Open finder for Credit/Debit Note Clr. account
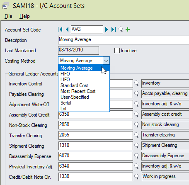This screenshot has height=185, width=189. coord(136,177)
